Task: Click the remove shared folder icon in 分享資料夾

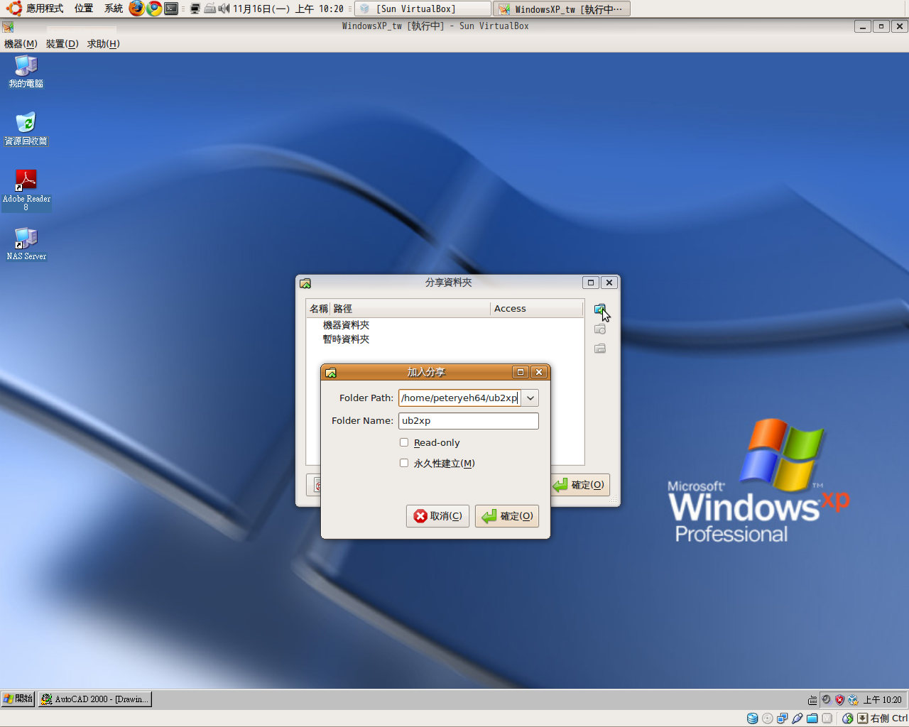Action: (600, 349)
